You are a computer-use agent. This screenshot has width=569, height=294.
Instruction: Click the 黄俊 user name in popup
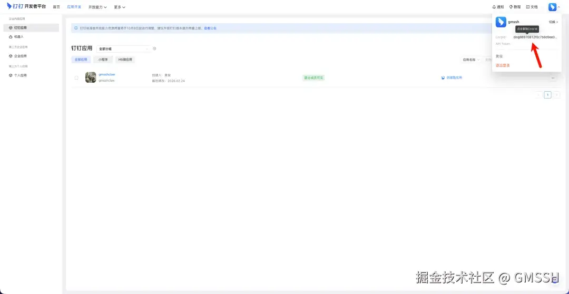pos(499,56)
